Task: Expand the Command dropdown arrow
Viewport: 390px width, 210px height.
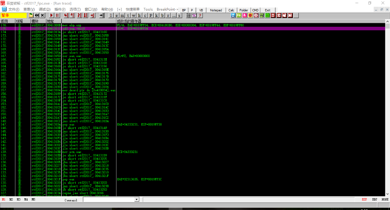Action: [136, 199]
